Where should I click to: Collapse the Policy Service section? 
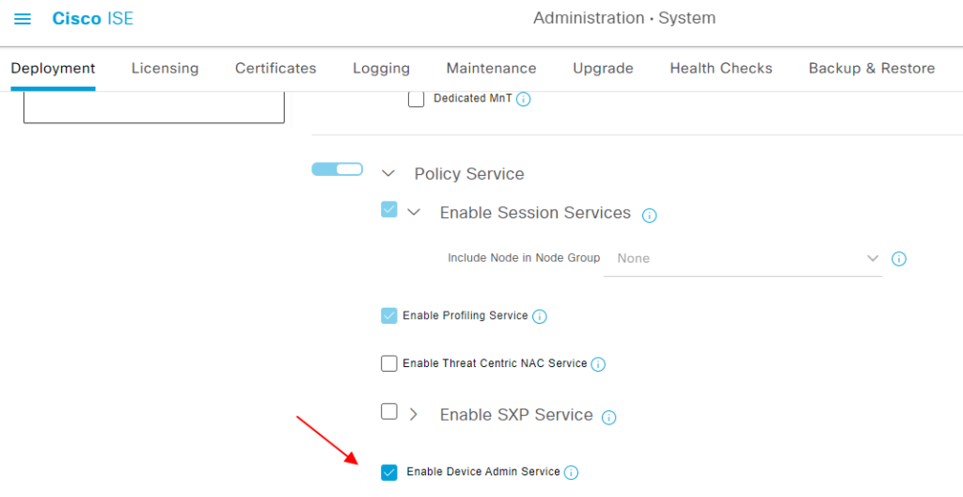tap(388, 174)
